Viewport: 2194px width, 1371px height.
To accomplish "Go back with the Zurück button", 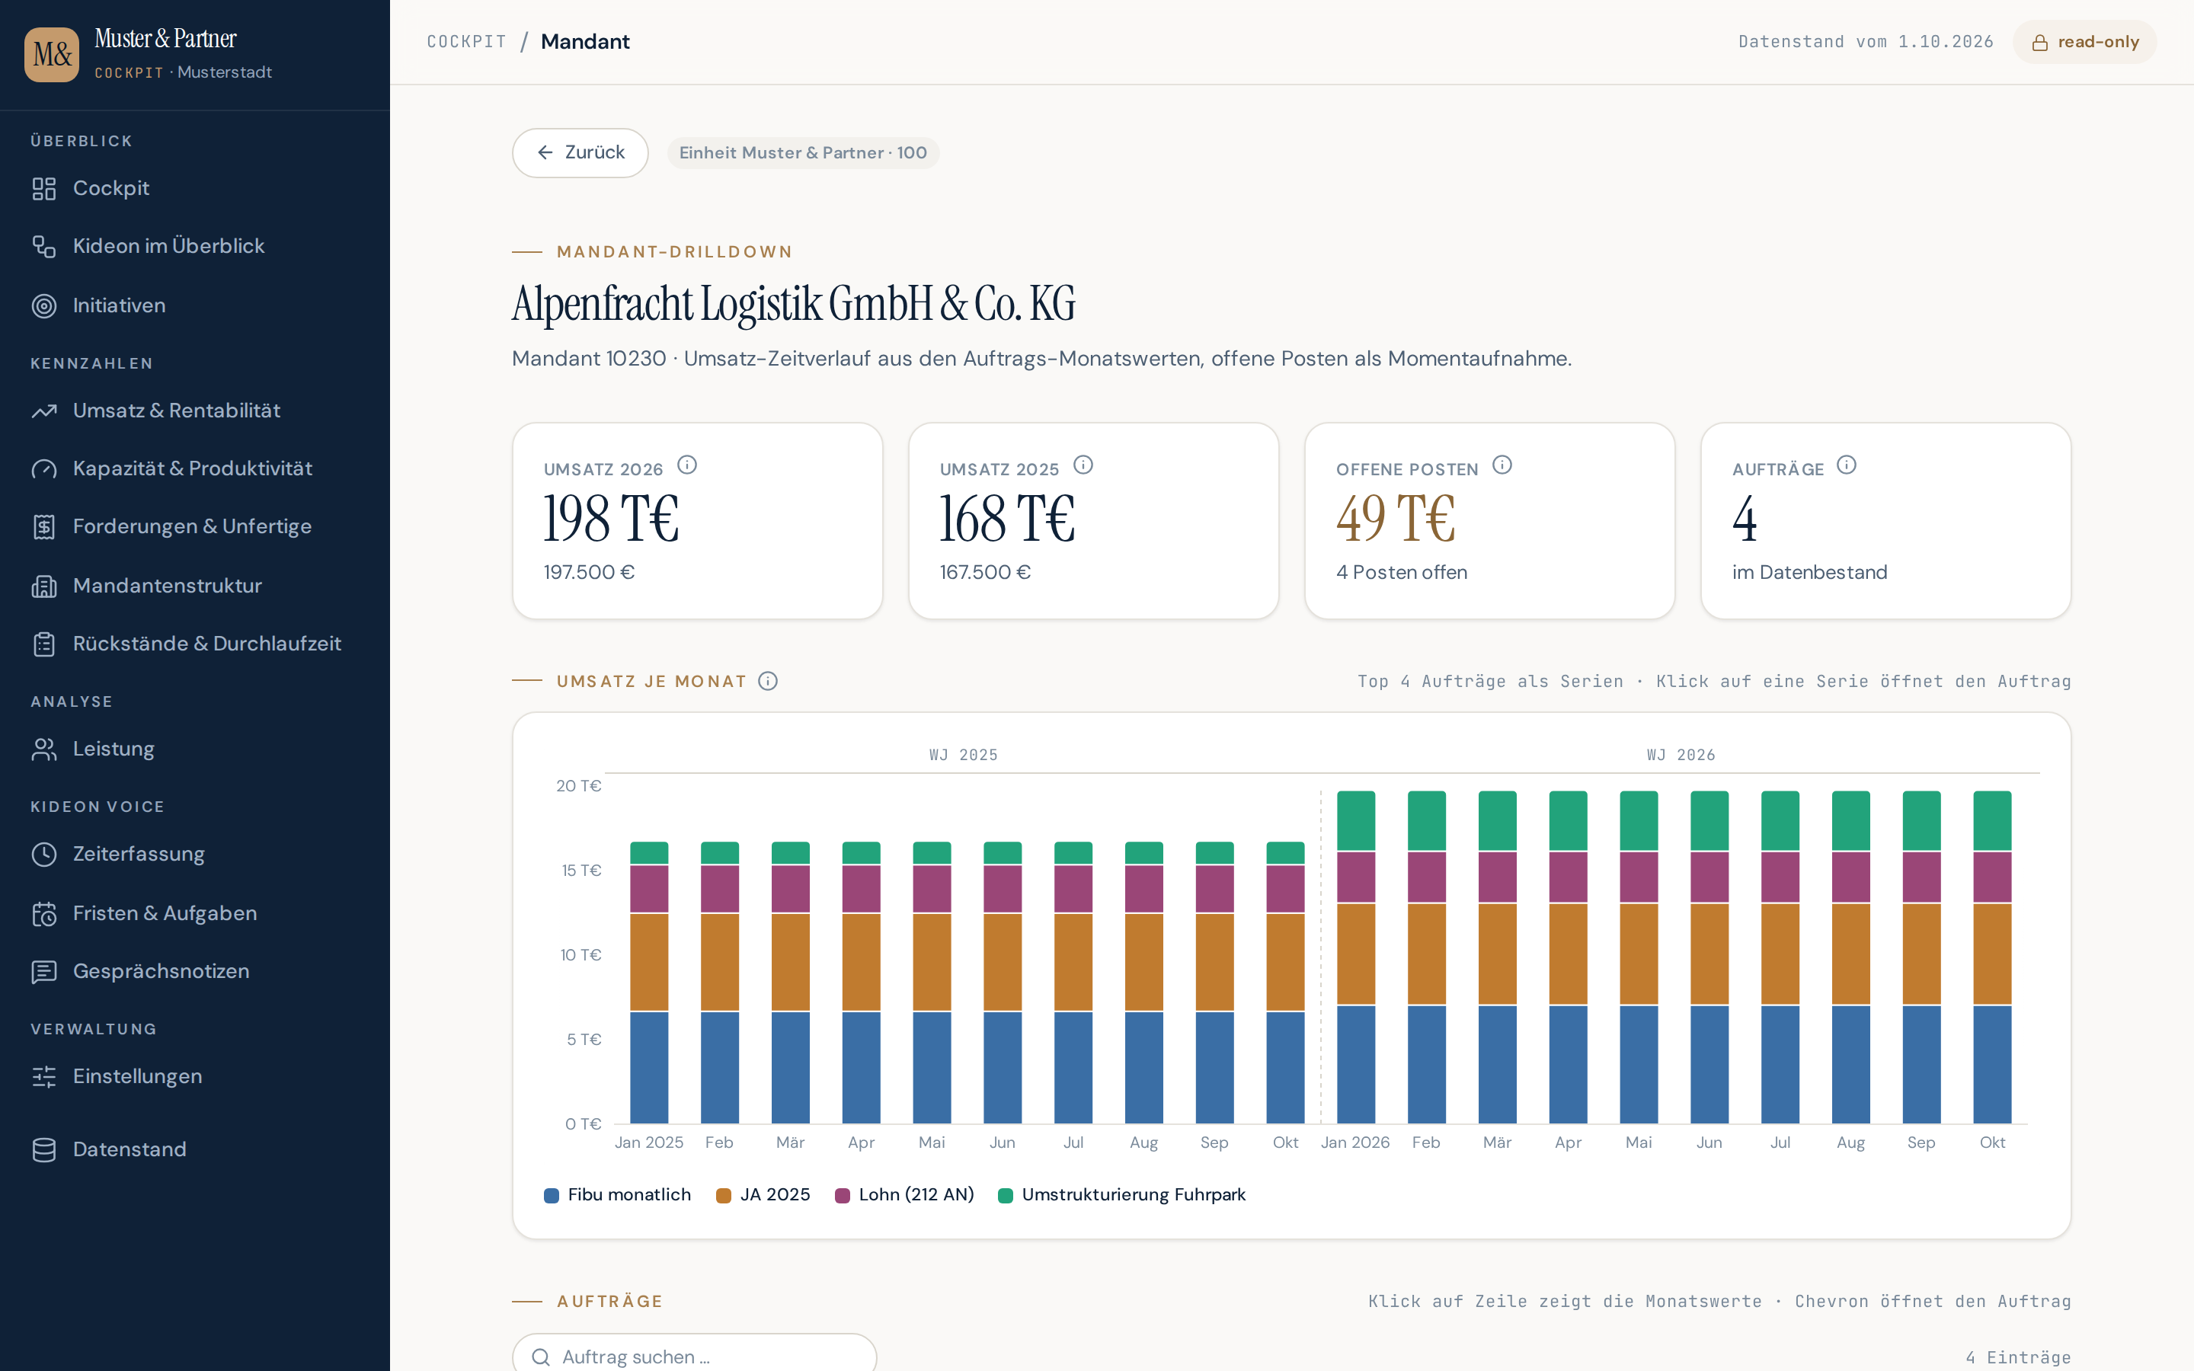I will click(x=580, y=152).
